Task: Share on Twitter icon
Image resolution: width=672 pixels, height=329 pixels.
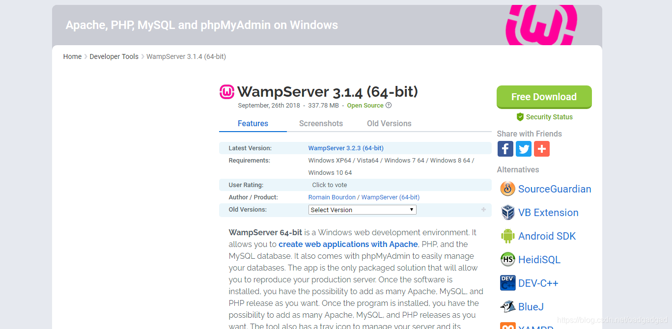Action: (x=523, y=149)
